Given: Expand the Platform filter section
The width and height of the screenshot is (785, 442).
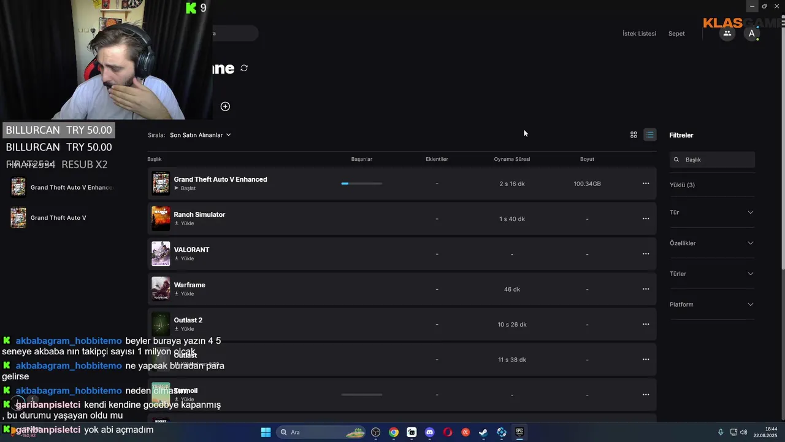Looking at the screenshot, I should tap(712, 304).
